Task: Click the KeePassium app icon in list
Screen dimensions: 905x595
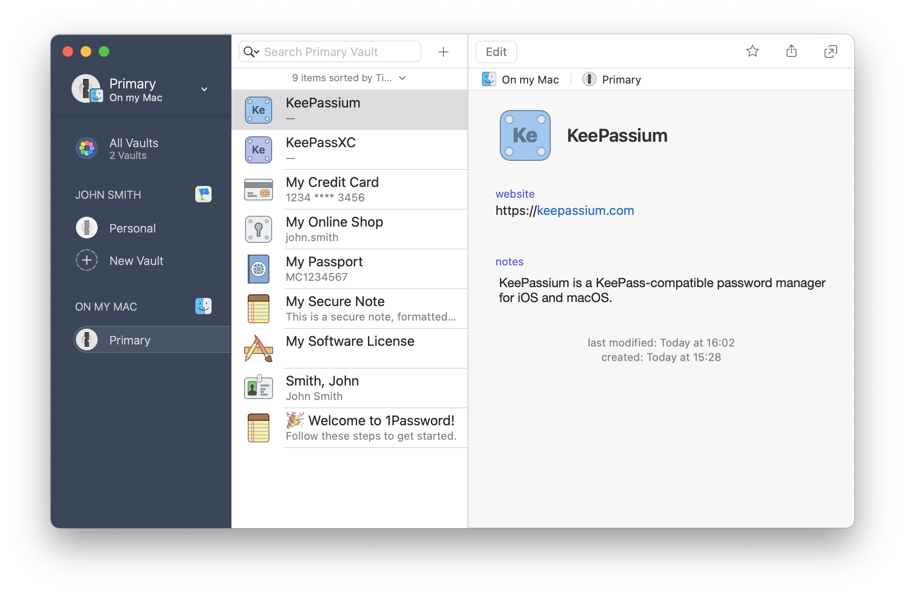Action: click(259, 108)
